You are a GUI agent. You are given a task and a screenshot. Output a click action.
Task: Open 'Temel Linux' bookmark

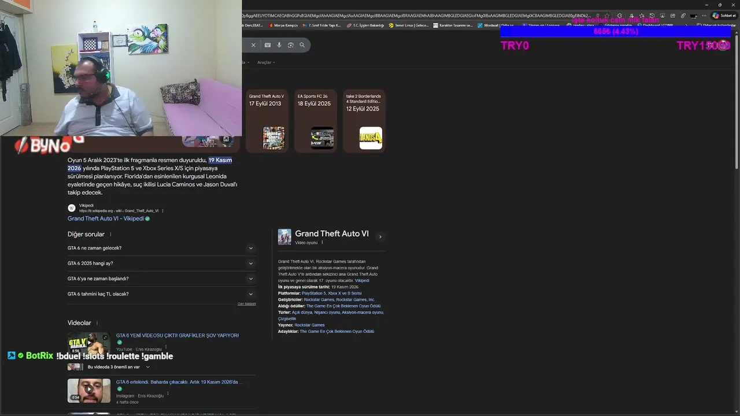point(409,25)
